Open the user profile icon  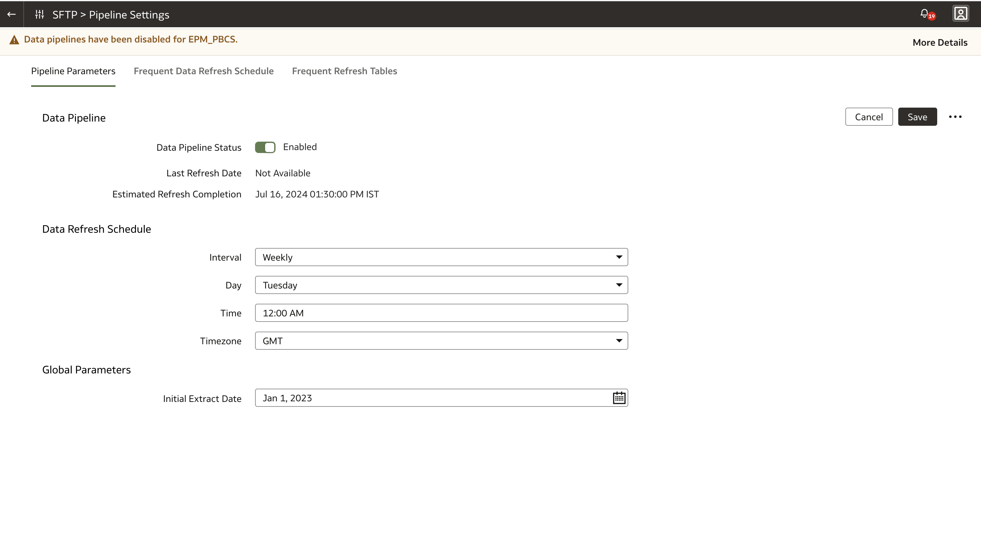pos(961,14)
